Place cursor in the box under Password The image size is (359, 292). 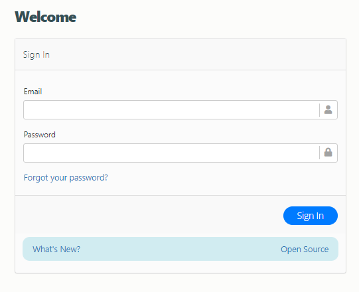pos(171,153)
